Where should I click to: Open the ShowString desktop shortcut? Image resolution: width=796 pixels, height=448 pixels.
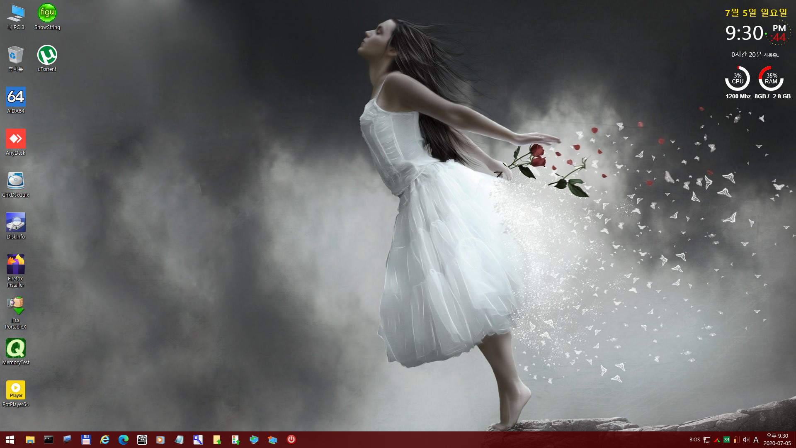click(x=47, y=17)
